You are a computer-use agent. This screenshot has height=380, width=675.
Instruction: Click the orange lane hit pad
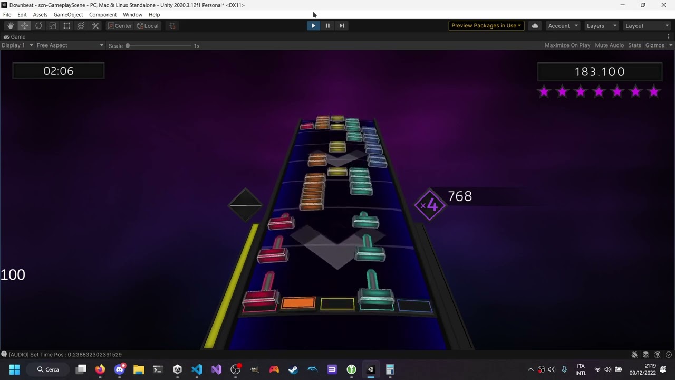coord(298,303)
